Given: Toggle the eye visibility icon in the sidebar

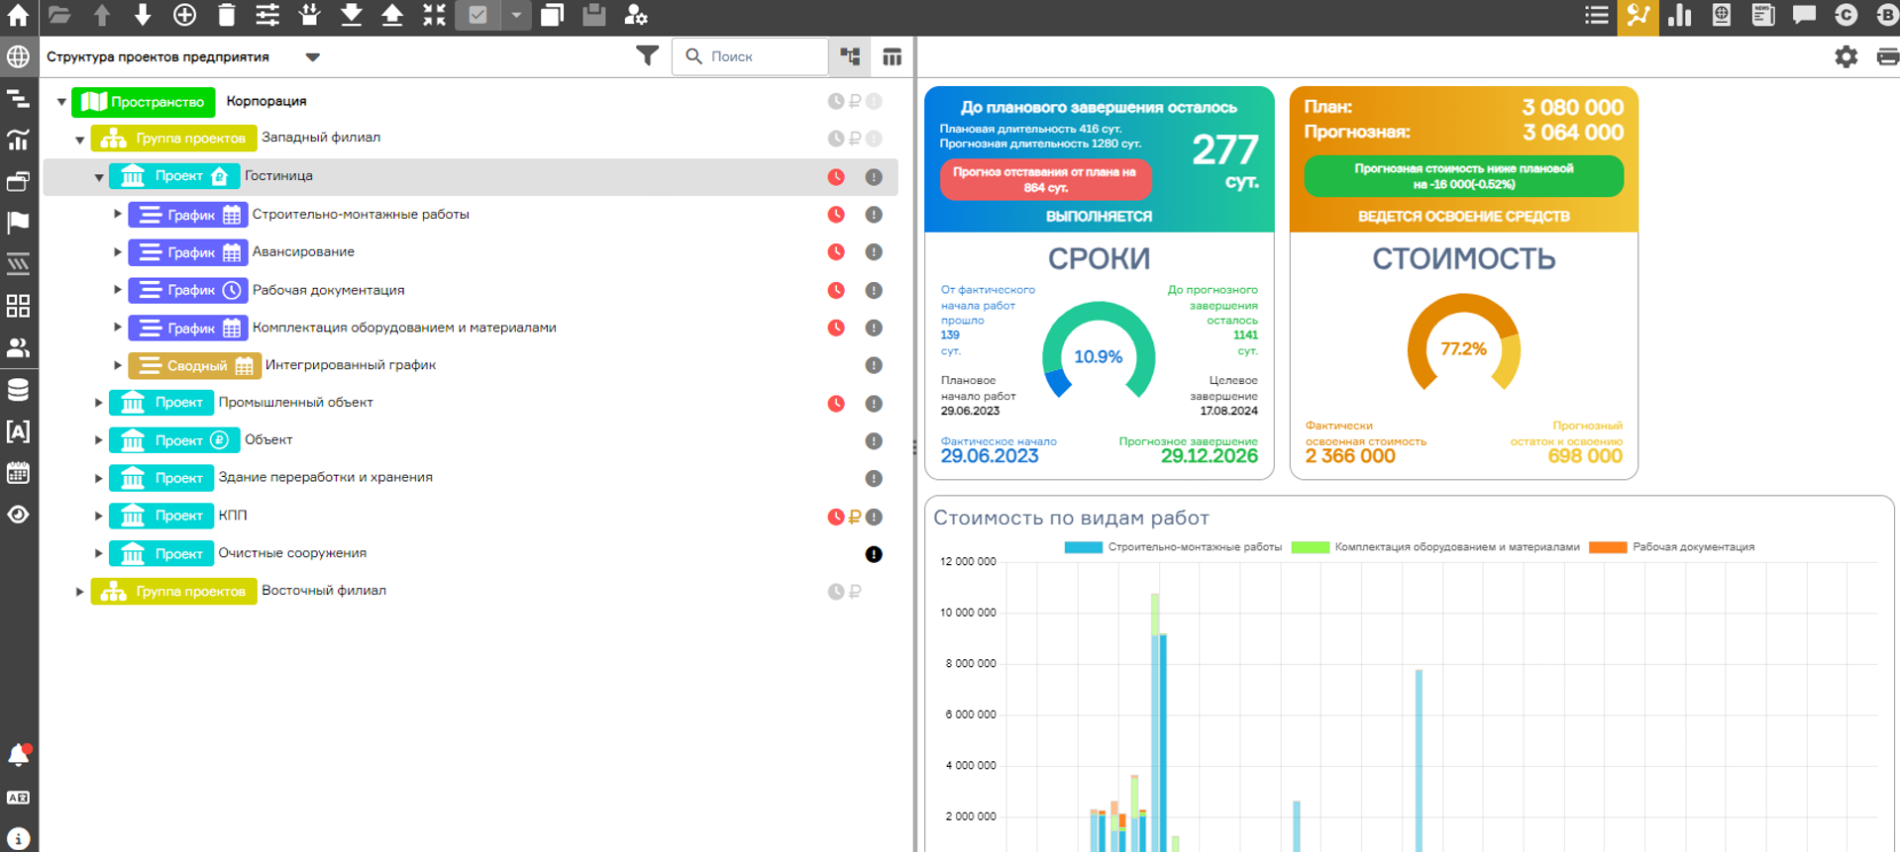Looking at the screenshot, I should (x=18, y=515).
